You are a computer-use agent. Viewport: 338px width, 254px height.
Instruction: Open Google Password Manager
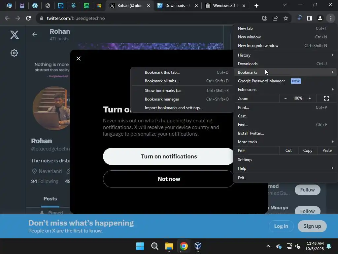[286, 81]
